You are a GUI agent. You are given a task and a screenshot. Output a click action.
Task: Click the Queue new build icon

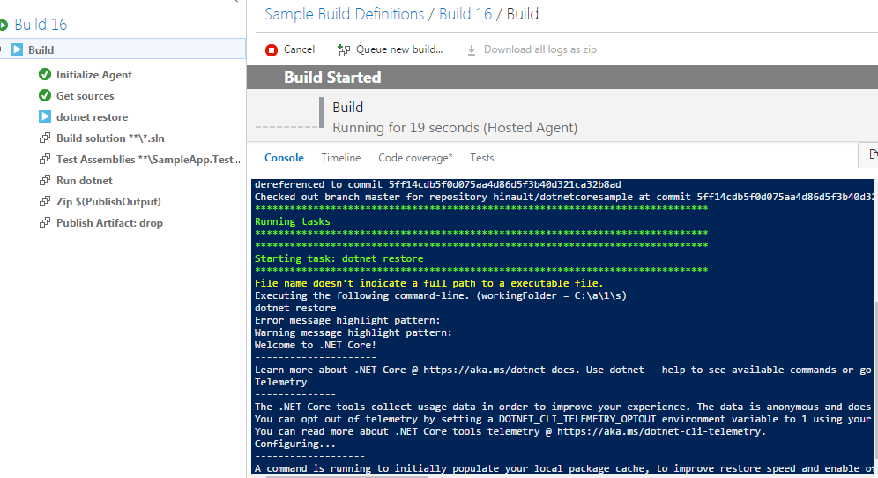coord(344,50)
